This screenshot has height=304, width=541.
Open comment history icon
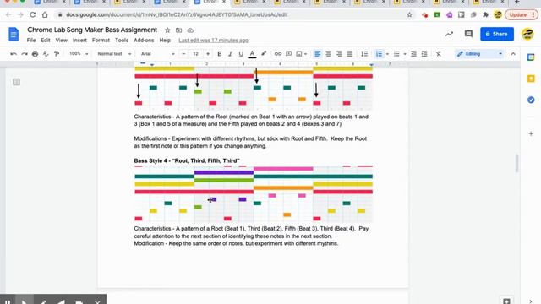point(468,34)
